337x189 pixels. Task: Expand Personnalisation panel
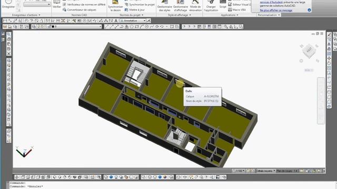coord(269,15)
